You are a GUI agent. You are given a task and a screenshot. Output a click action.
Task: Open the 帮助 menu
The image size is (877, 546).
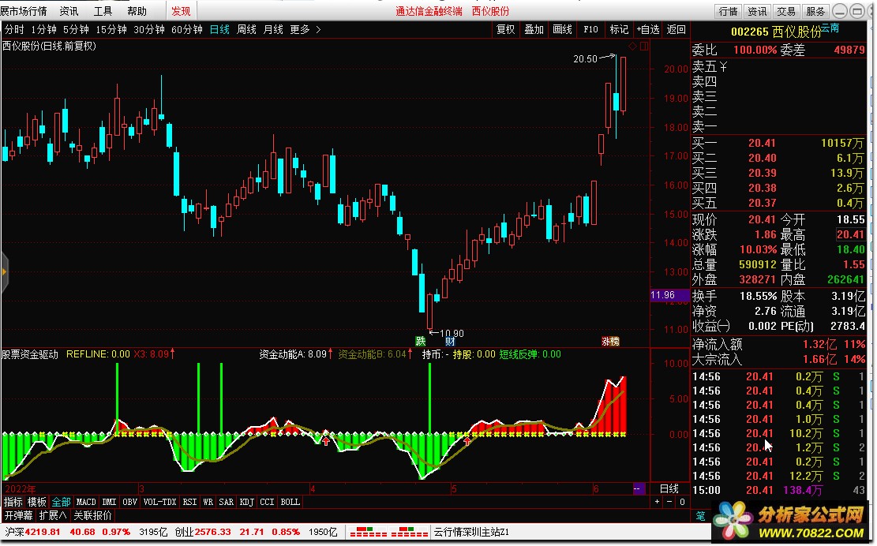pyautogui.click(x=137, y=10)
